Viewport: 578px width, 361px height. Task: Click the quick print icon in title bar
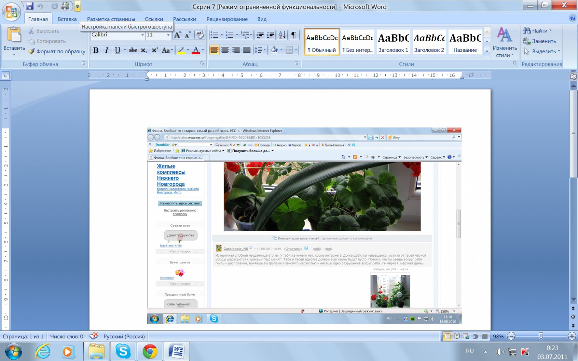tap(65, 6)
